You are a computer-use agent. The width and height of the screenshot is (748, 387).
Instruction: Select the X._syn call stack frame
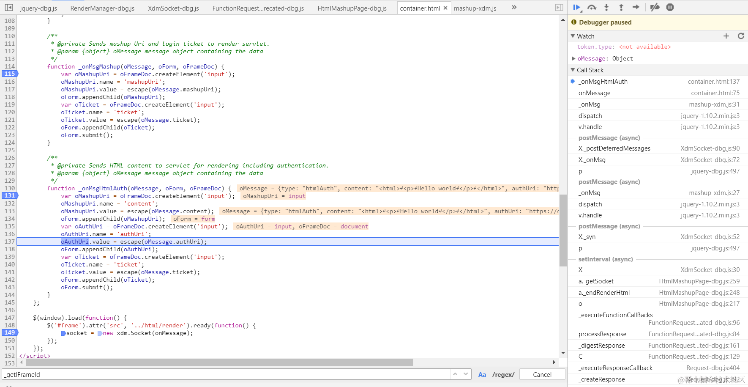pos(658,236)
